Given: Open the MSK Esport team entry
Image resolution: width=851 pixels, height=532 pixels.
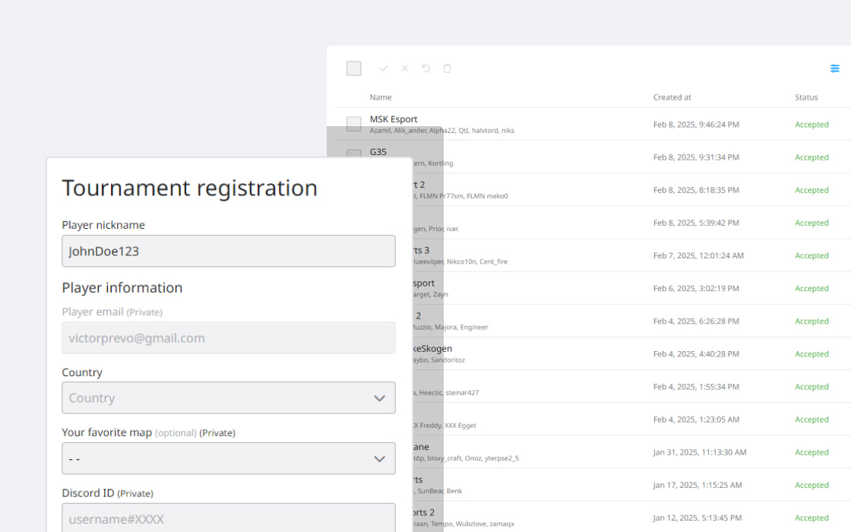Looking at the screenshot, I should click(394, 119).
